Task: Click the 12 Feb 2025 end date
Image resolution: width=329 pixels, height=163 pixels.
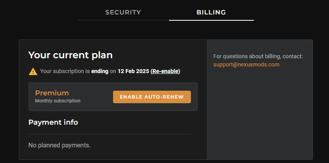Action: coord(133,71)
